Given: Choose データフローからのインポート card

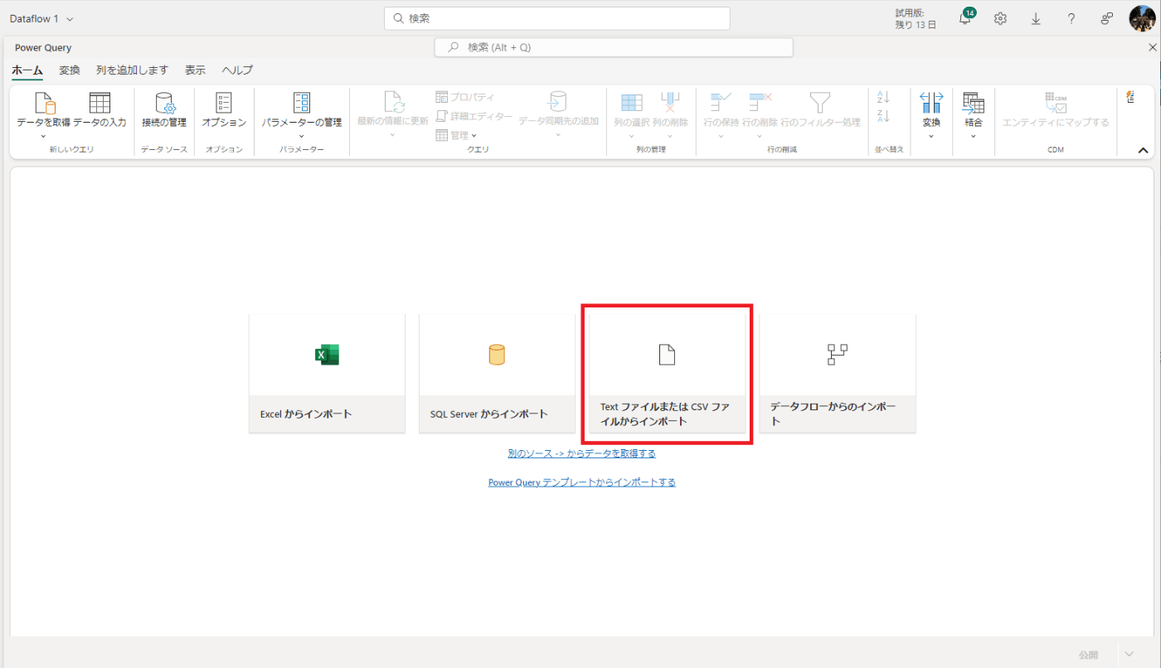Looking at the screenshot, I should pos(838,373).
